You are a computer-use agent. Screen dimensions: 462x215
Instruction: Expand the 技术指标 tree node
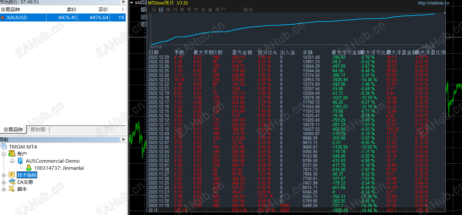point(4,175)
